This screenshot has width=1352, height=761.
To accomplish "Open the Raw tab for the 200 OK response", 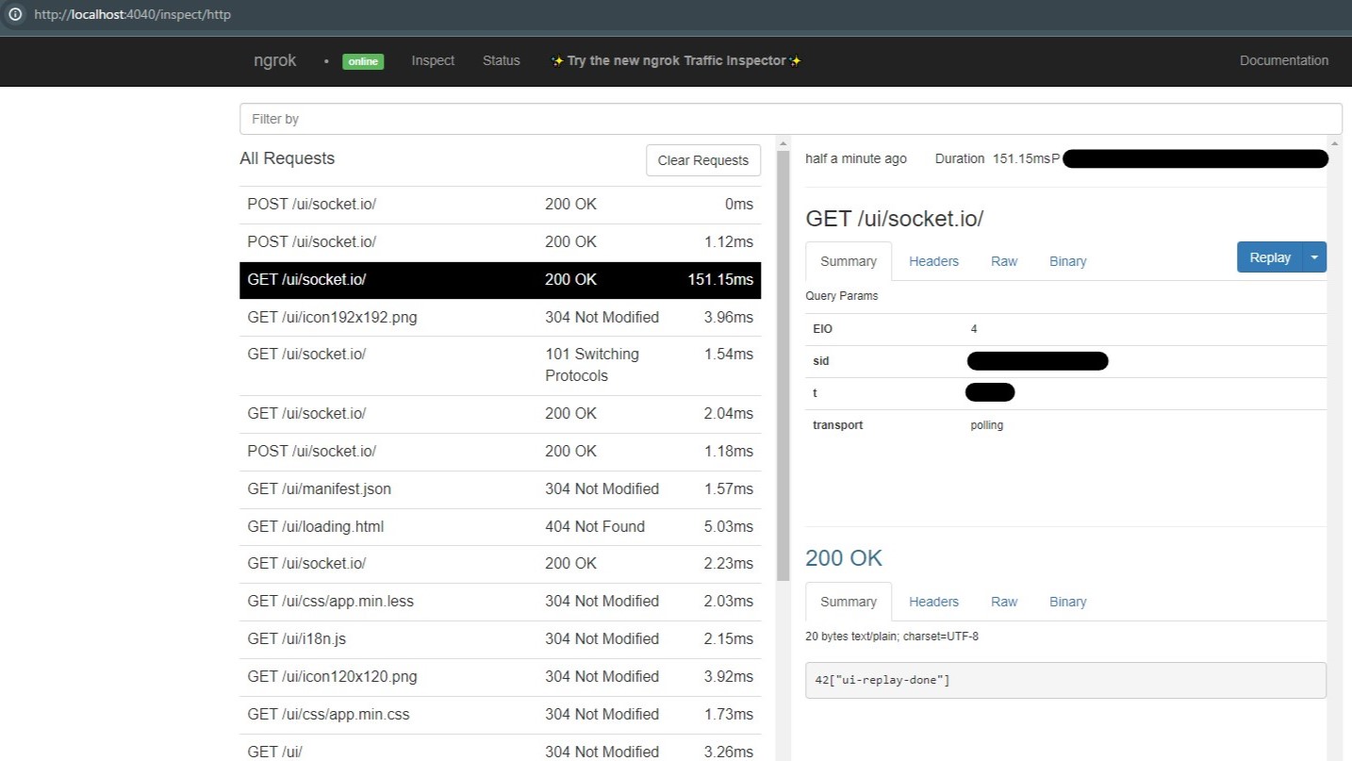I will [x=1003, y=602].
